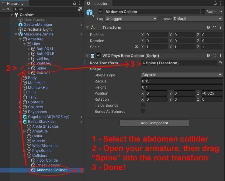Click the Hierarchy search field
225x181 pixels.
tap(45, 9)
